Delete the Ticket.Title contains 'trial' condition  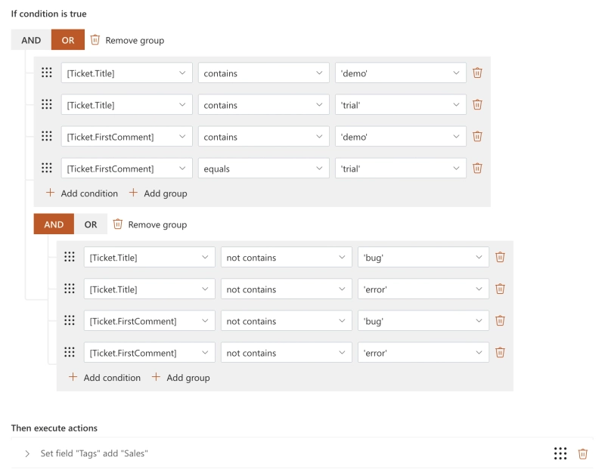[x=477, y=104]
